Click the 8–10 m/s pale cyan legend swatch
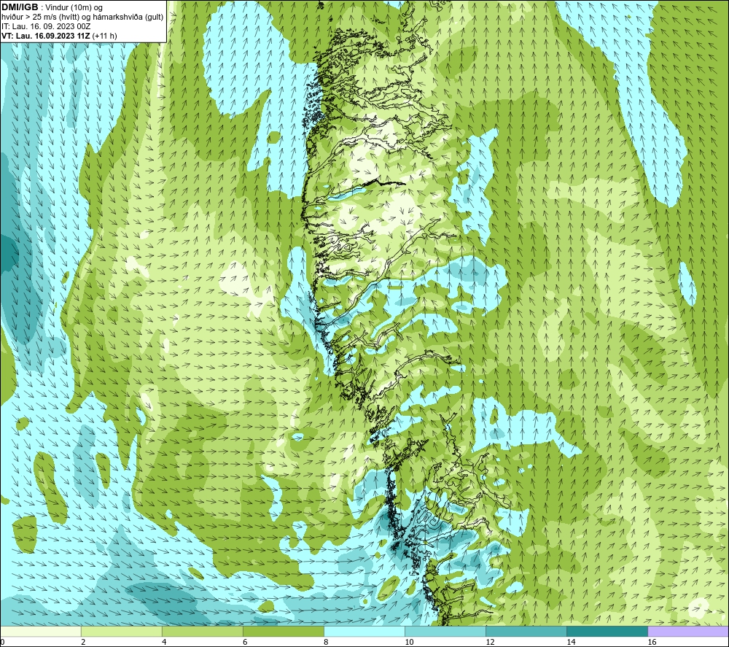729x647 pixels. point(364,632)
